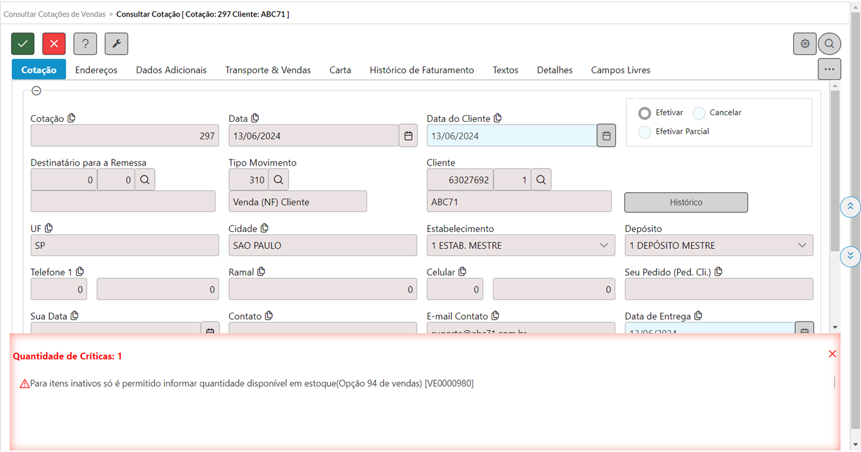Switch to the Cotação tab
The image size is (861, 452).
[x=39, y=70]
